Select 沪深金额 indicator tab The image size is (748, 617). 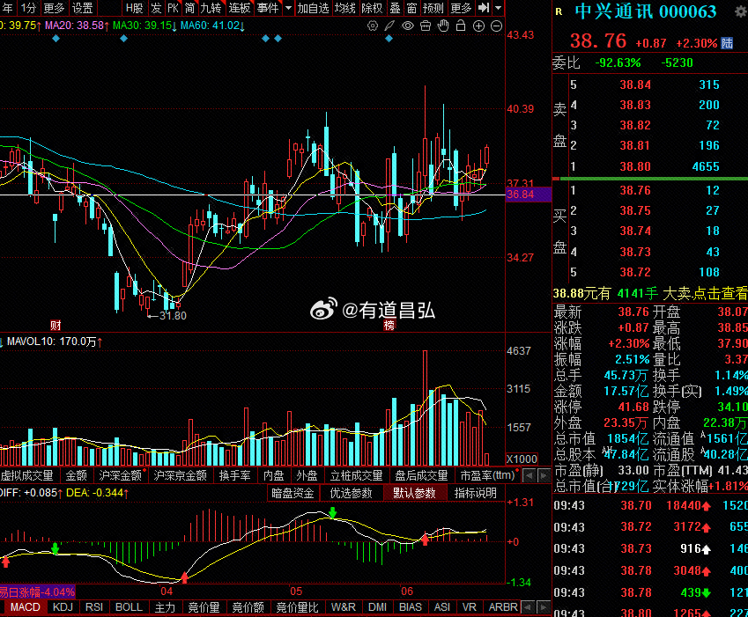coord(120,475)
